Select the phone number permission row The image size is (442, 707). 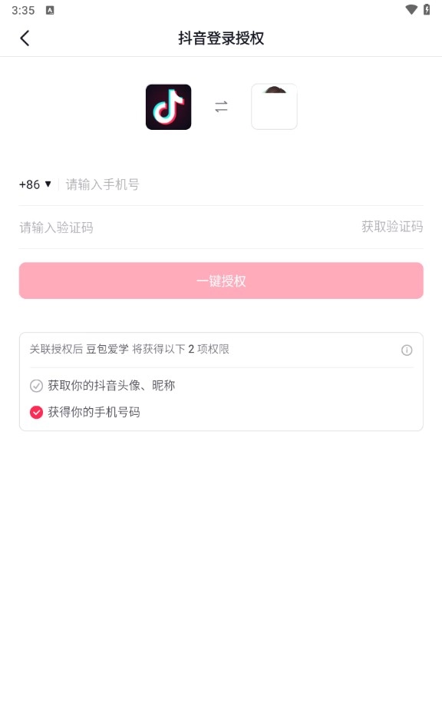pos(100,412)
